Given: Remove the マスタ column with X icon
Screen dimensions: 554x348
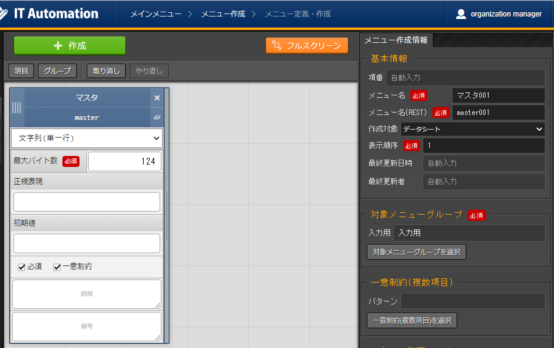Looking at the screenshot, I should 157,98.
